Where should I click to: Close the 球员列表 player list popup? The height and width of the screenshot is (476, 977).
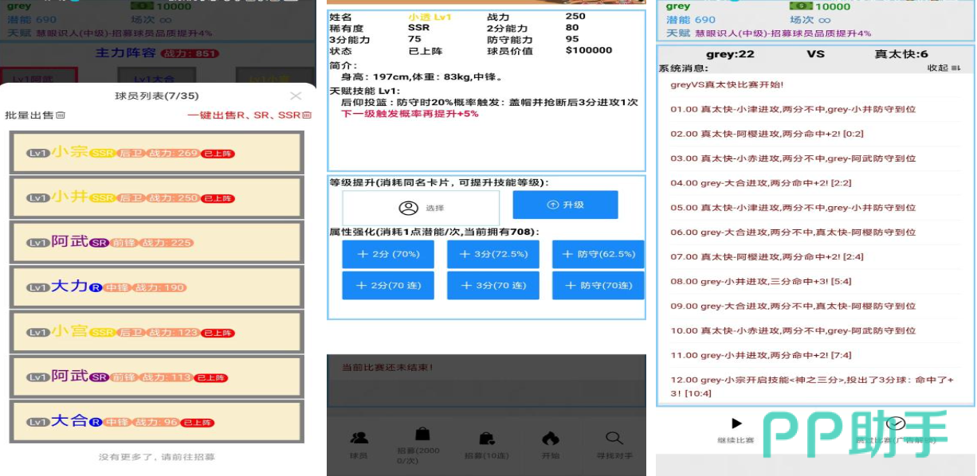296,96
